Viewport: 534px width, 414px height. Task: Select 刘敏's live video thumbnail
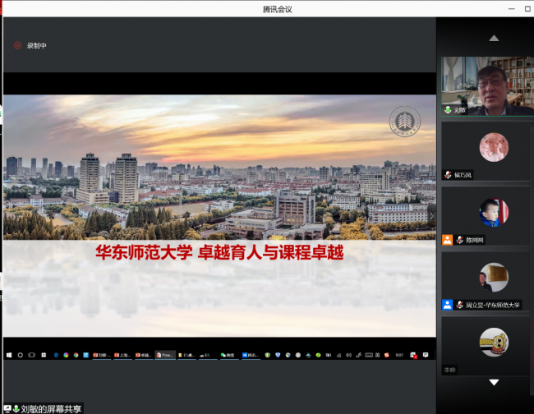coord(486,85)
